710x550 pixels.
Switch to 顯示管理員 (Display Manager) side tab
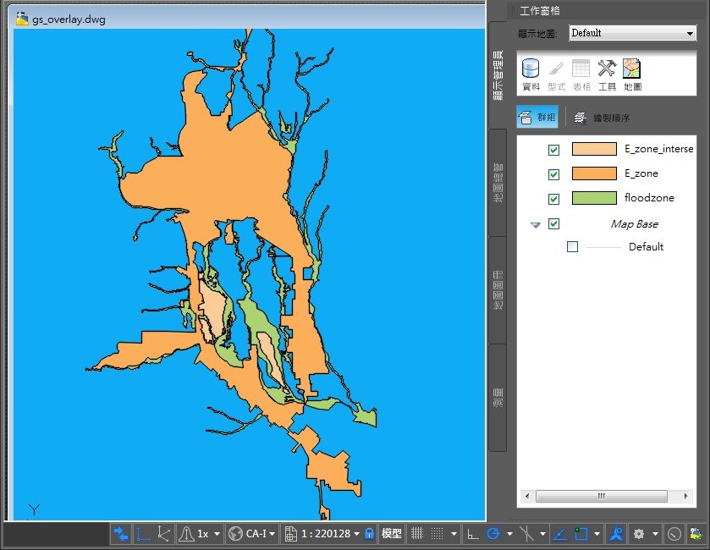coord(498,75)
